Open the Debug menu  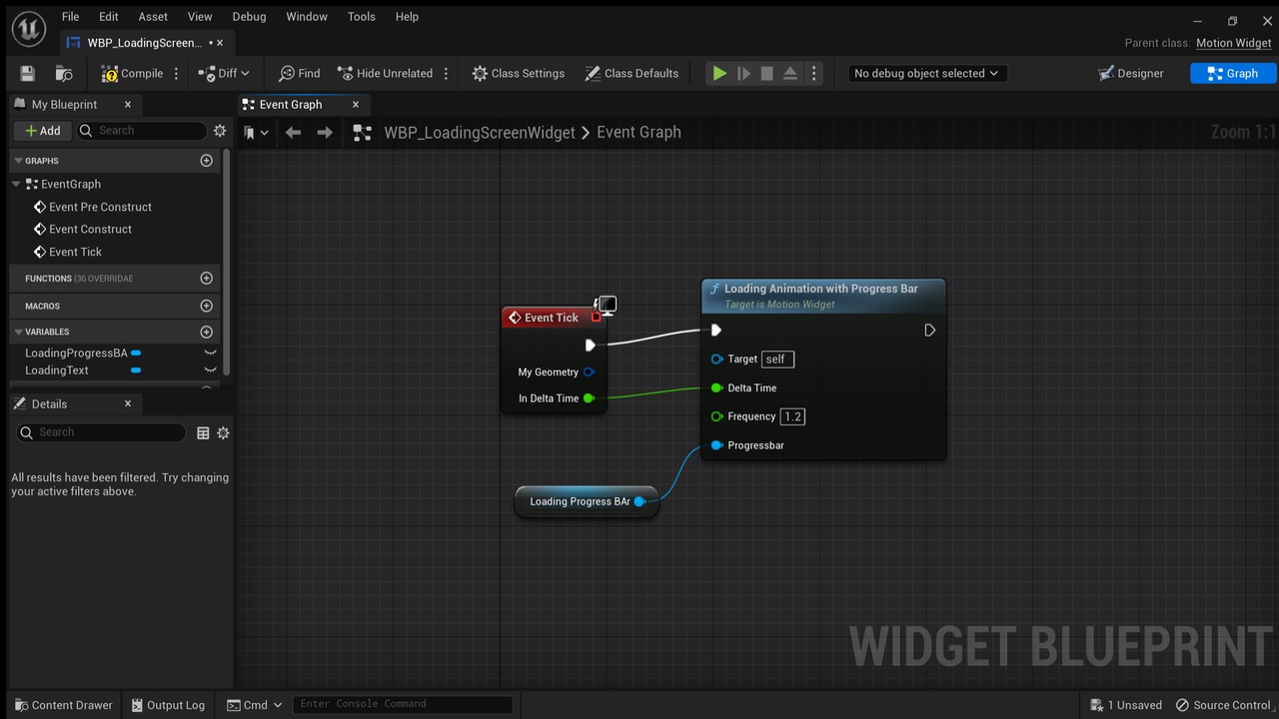pos(249,16)
